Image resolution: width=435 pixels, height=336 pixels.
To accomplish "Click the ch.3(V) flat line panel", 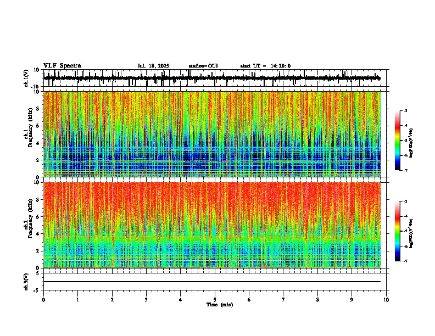I will click(x=216, y=282).
